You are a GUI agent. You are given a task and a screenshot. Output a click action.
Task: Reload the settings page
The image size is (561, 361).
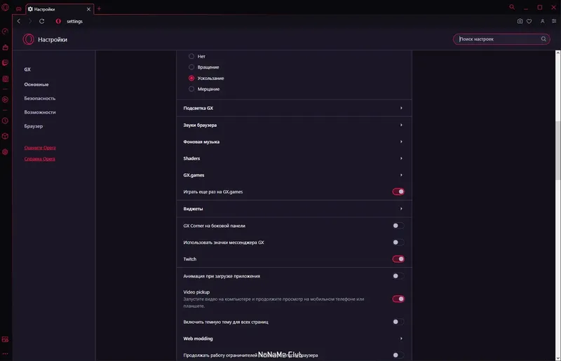point(42,21)
